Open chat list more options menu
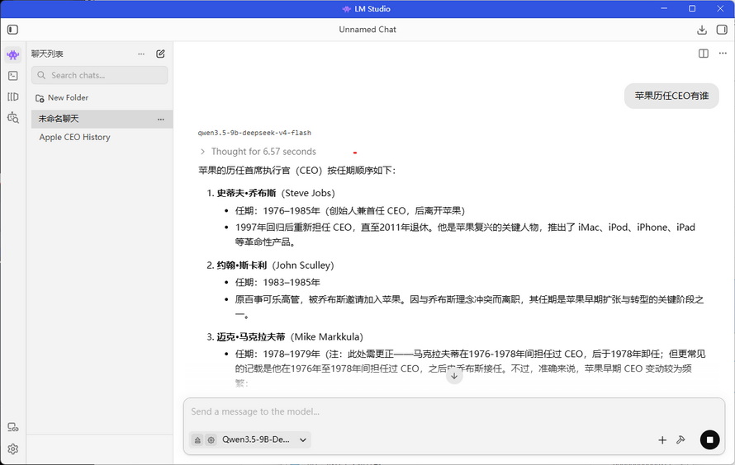This screenshot has width=735, height=465. click(x=141, y=54)
